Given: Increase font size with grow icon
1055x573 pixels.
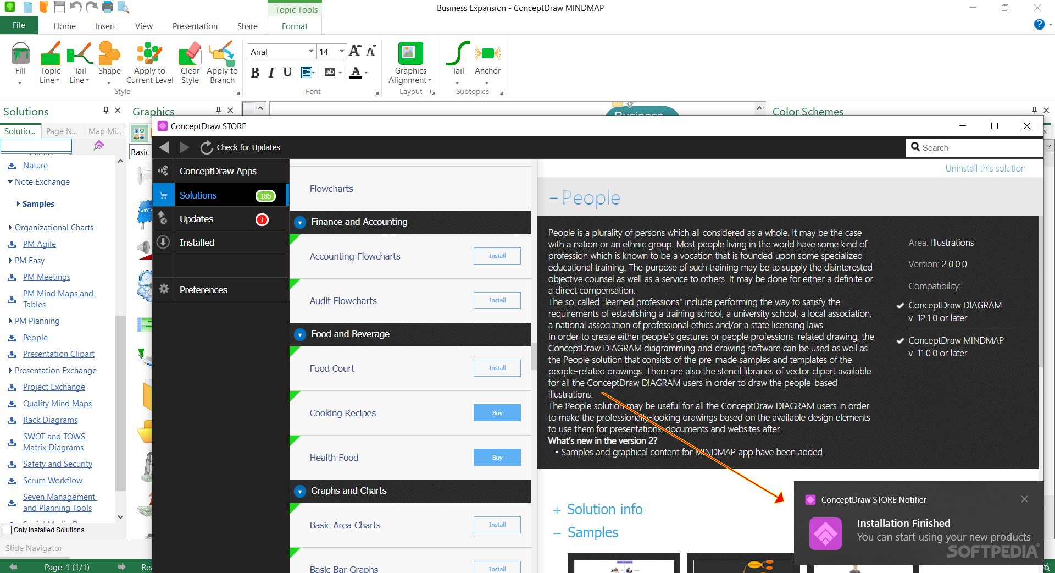Looking at the screenshot, I should 355,51.
